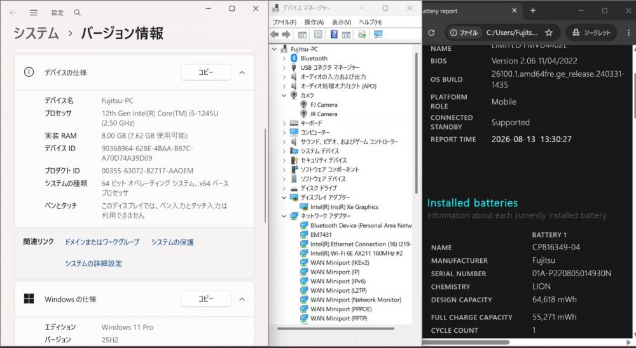Collapse the ディスプレイ アダプター node

(x=284, y=197)
